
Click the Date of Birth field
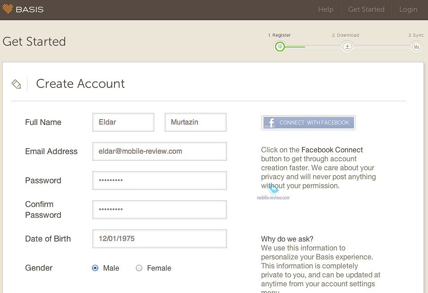(x=159, y=239)
